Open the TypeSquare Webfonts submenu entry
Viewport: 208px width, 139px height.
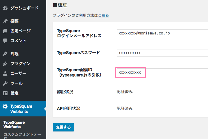click(14, 125)
